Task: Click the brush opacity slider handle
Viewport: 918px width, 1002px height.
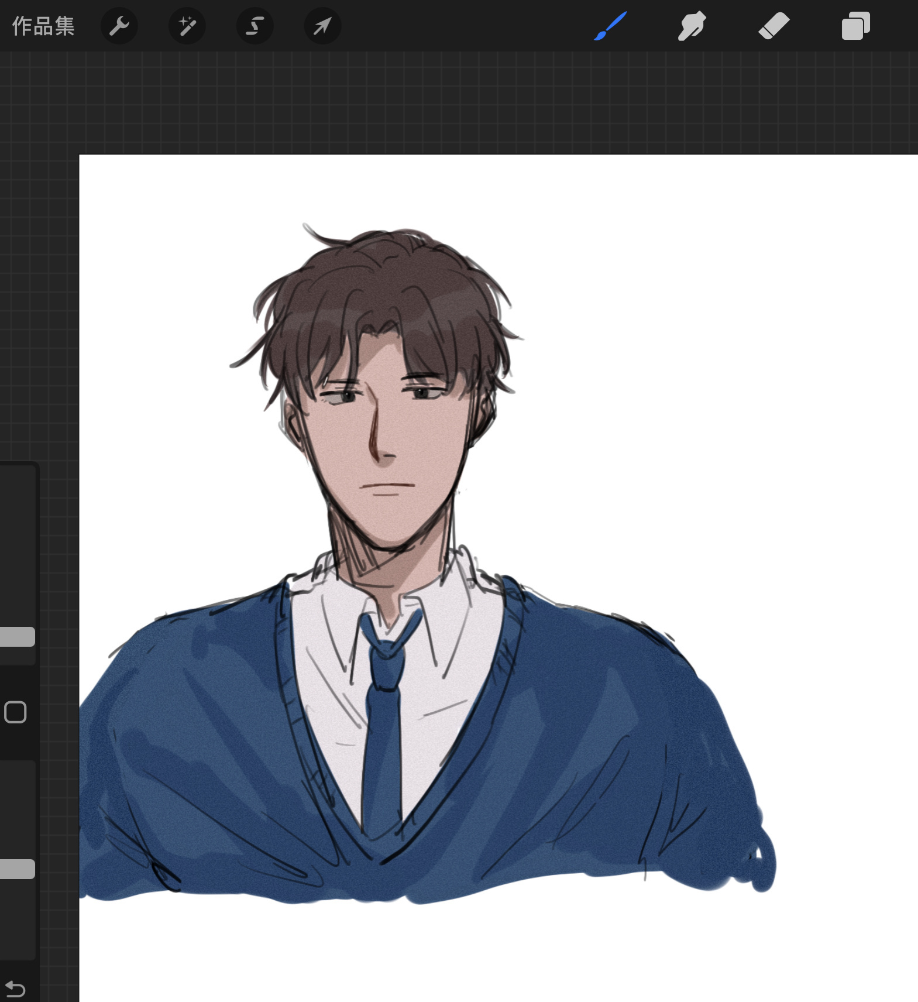Action: 17,869
